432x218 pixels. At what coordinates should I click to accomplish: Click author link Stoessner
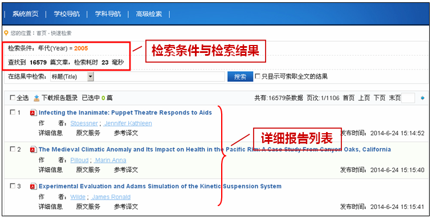[84, 124]
